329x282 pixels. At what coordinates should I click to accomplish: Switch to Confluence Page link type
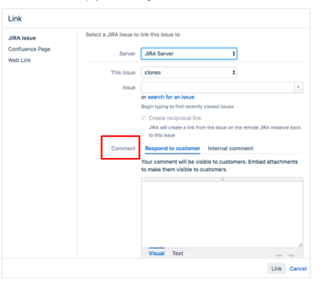click(x=29, y=49)
